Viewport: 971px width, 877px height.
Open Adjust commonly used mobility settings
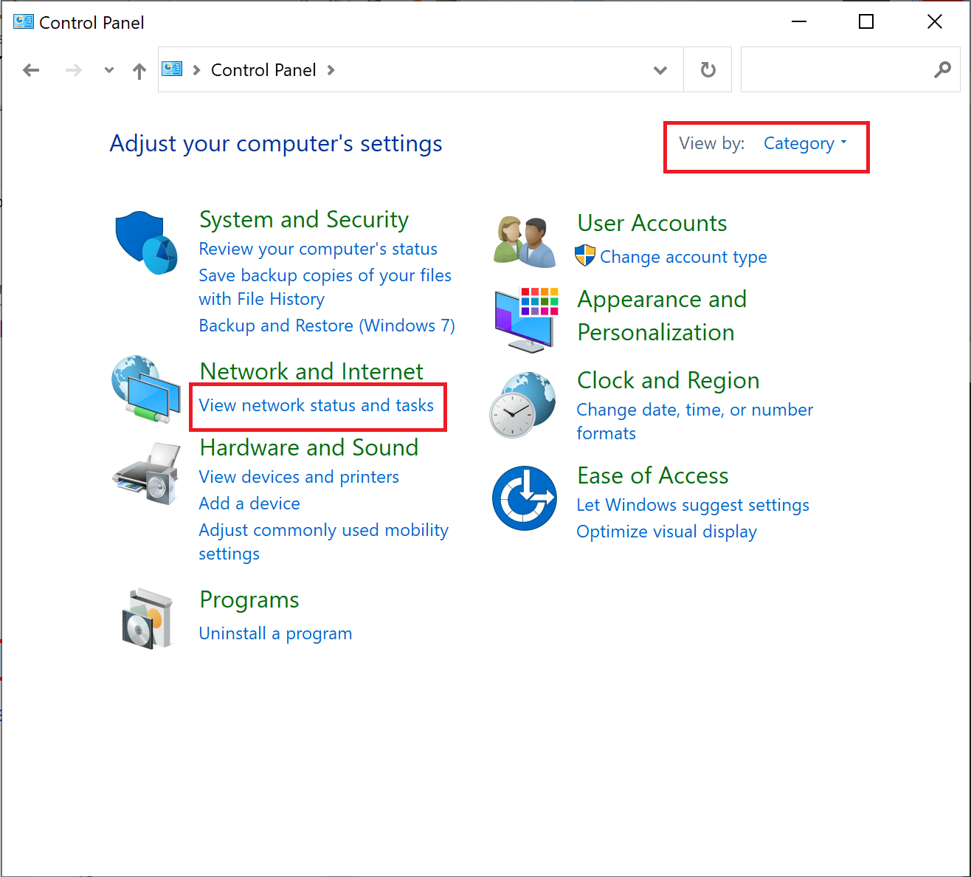pos(323,542)
